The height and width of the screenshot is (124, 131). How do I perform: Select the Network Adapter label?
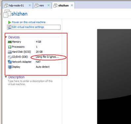[x=22, y=62]
